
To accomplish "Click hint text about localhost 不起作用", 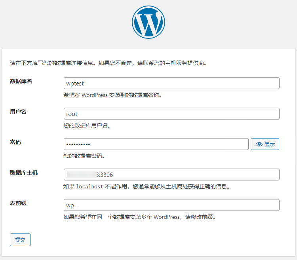I will pos(147,186).
